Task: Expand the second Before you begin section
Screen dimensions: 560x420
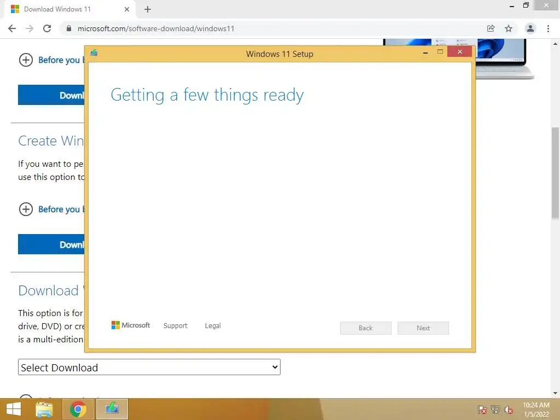Action: pyautogui.click(x=26, y=209)
